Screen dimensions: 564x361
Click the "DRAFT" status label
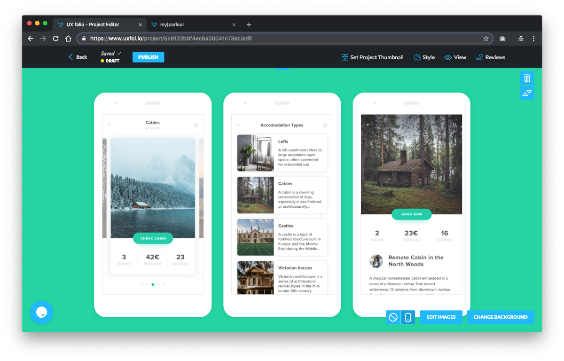(113, 61)
